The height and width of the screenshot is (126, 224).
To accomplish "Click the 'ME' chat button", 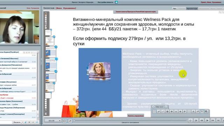I will tap(29, 122).
